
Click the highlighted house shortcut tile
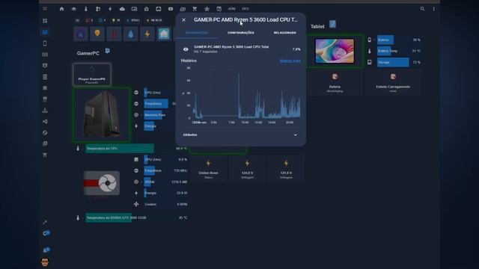(x=164, y=34)
